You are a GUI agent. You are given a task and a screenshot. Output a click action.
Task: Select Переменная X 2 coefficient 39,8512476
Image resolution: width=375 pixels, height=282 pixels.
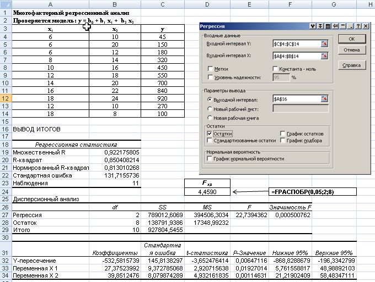115,275
